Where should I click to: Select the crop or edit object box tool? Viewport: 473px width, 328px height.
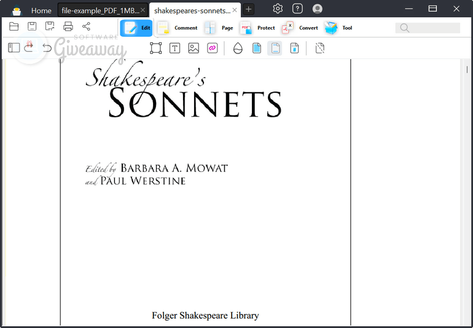[x=155, y=49]
